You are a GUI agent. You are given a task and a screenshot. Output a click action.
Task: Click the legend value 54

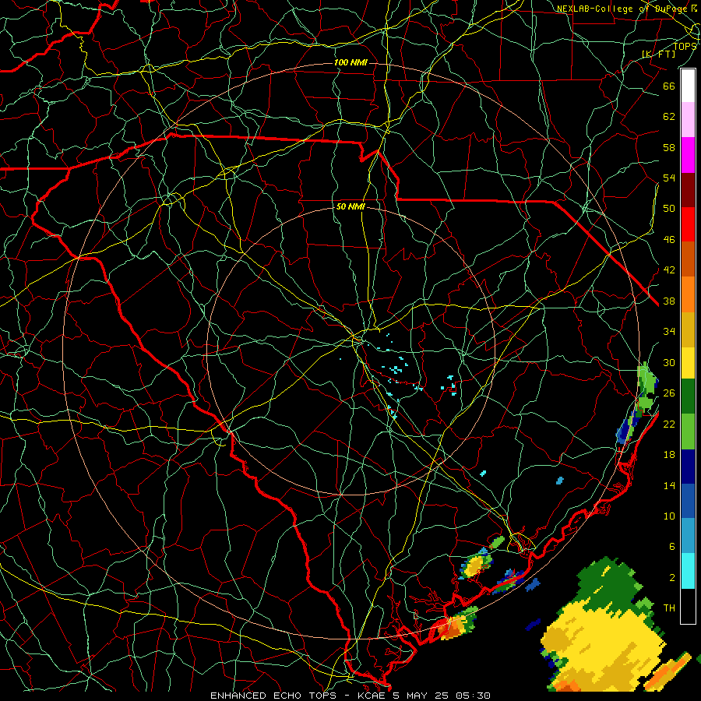tap(669, 178)
